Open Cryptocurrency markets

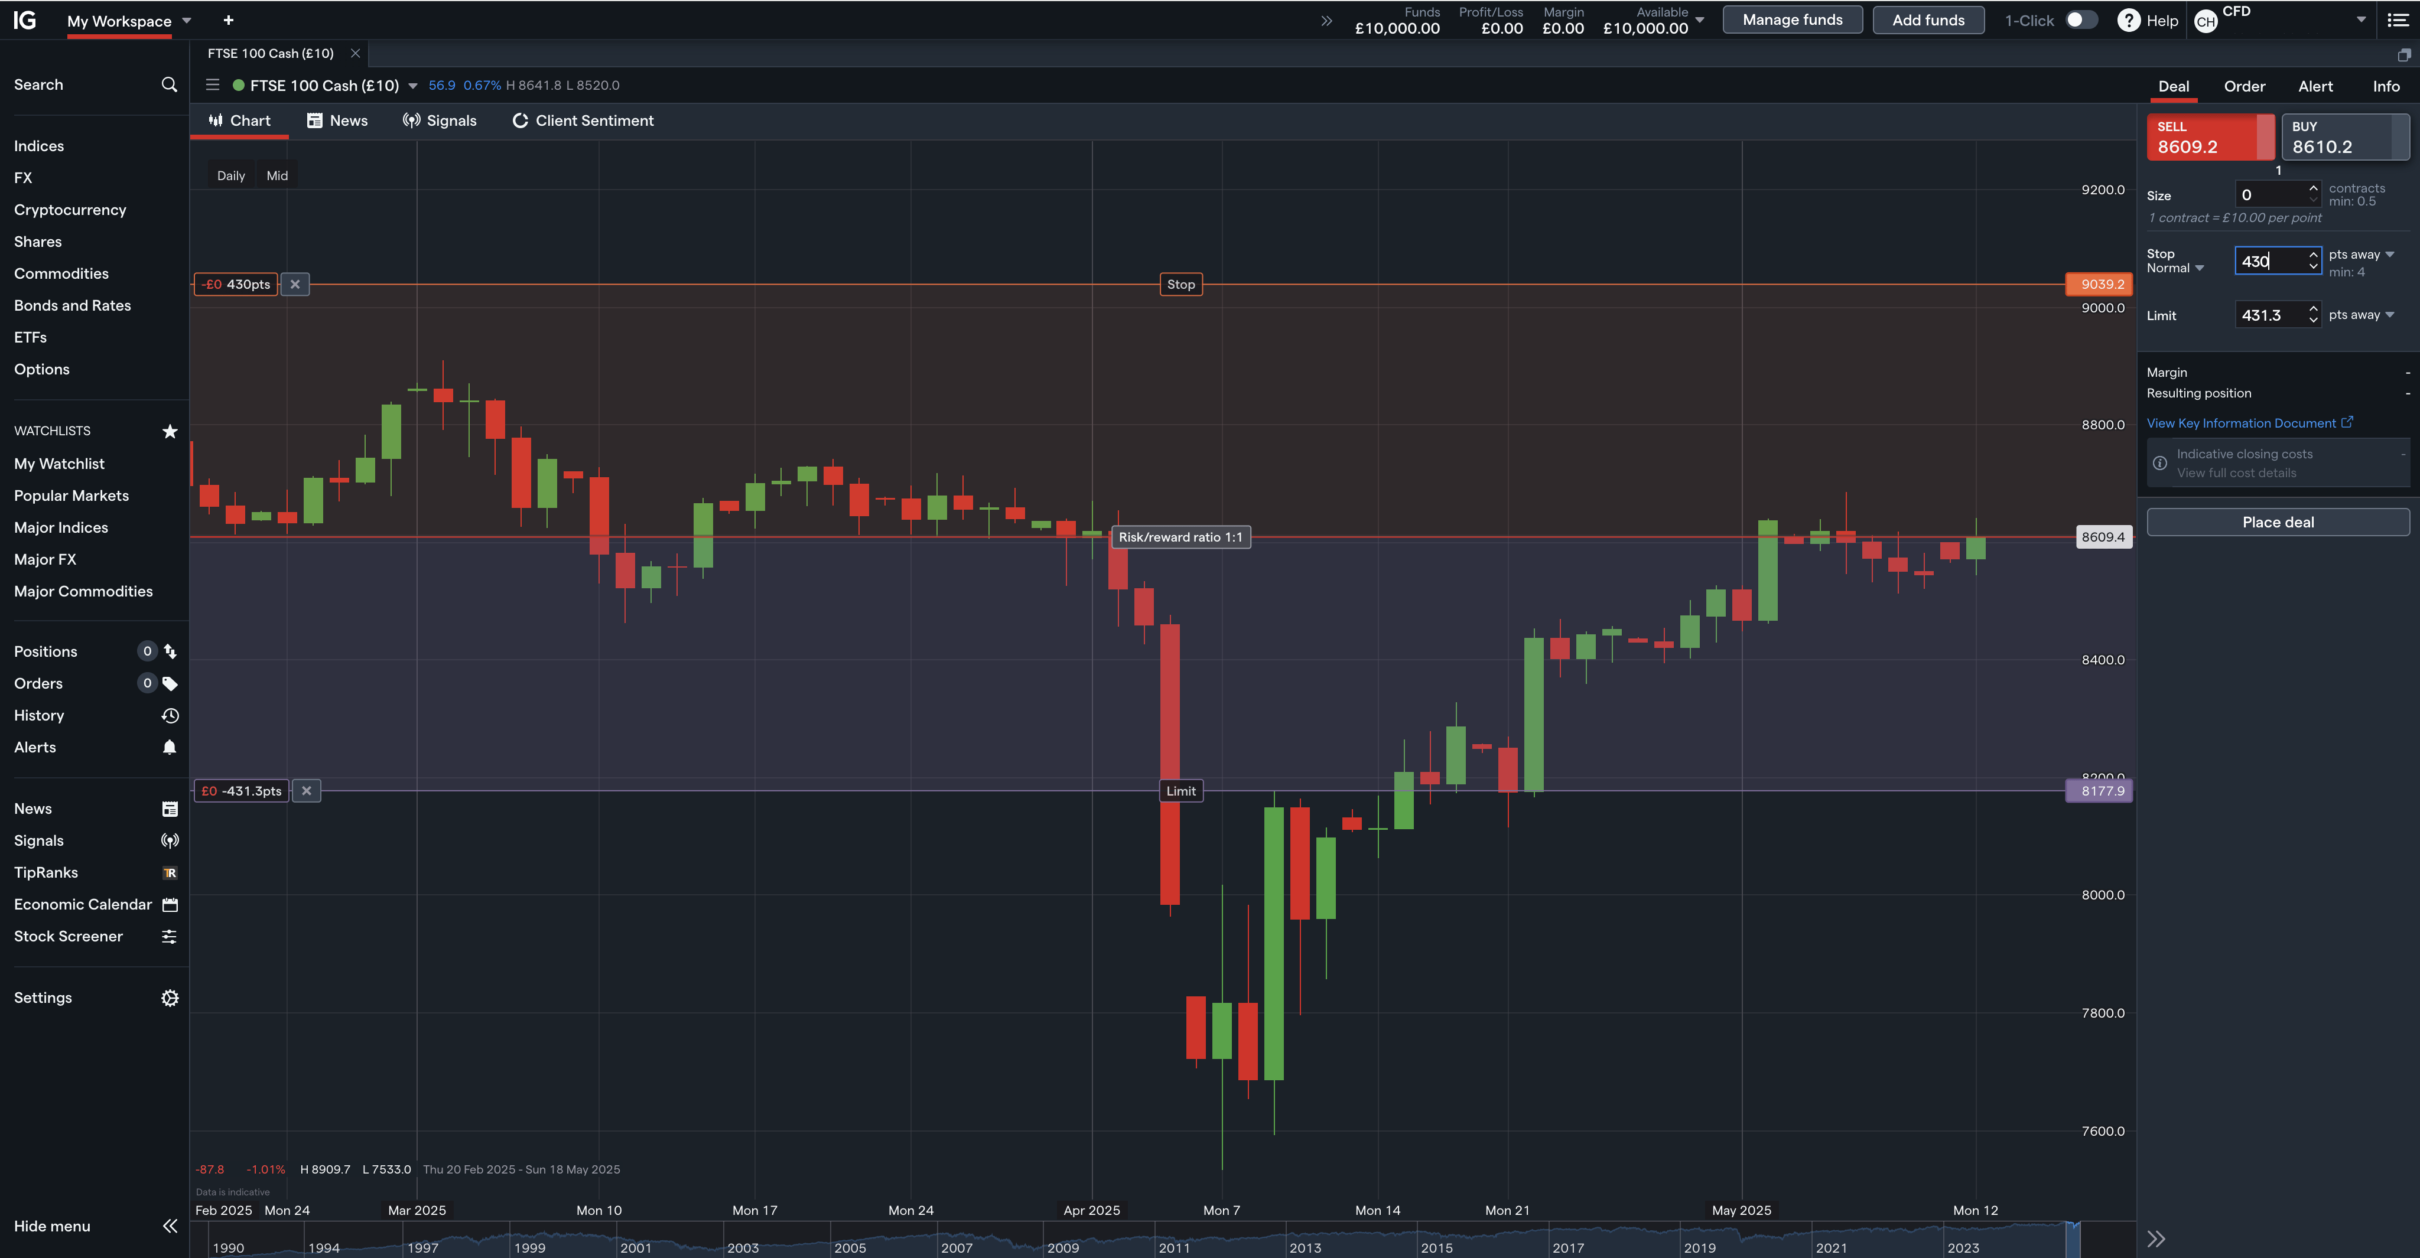[70, 209]
